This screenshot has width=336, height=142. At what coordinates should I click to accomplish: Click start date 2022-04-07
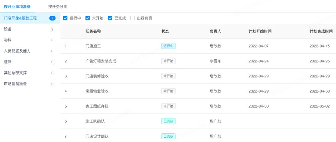click(259, 46)
